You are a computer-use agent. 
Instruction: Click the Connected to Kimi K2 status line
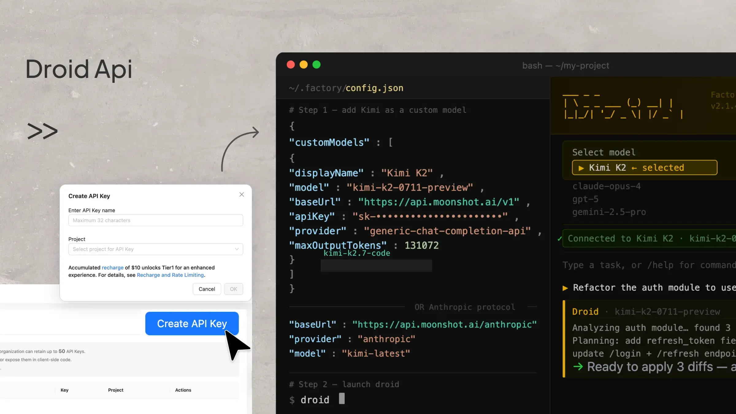pos(649,238)
